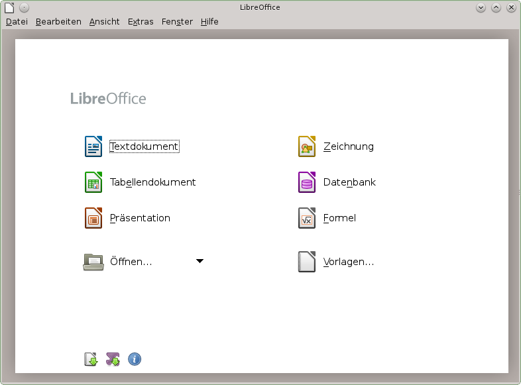Click the download templates icon at bottom

[91, 359]
